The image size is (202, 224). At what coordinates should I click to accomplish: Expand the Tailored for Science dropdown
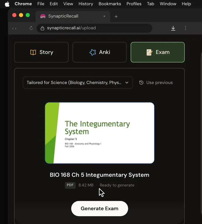pyautogui.click(x=78, y=83)
